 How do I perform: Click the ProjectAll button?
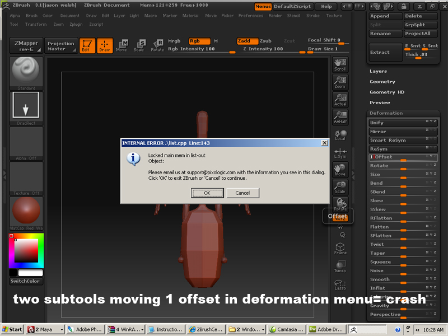[x=421, y=34]
